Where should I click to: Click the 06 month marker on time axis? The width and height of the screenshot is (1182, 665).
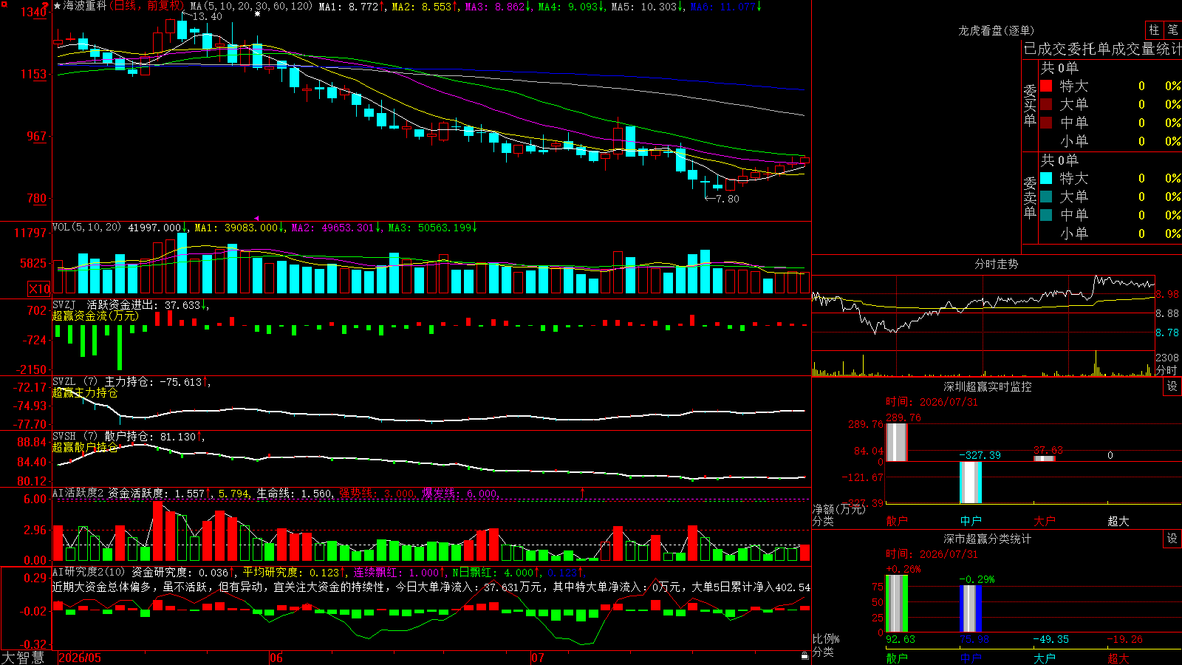point(276,658)
